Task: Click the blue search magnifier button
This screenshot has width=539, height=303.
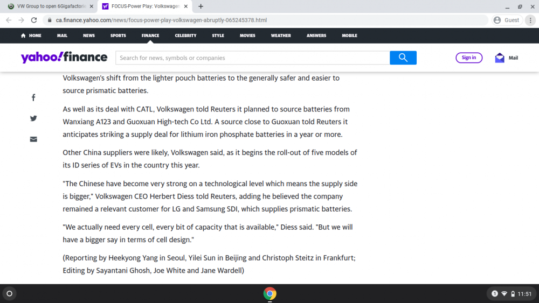Action: click(403, 58)
